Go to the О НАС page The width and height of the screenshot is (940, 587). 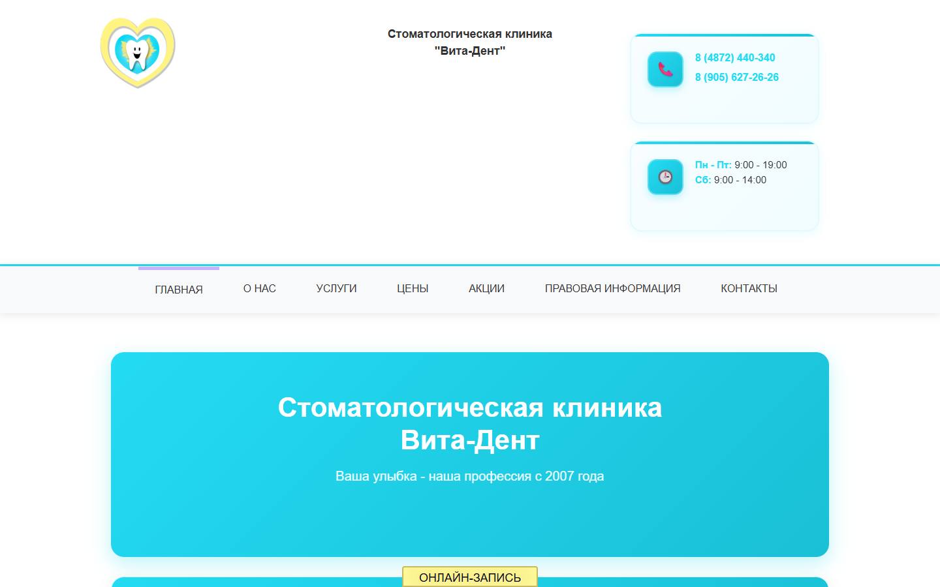pos(260,288)
